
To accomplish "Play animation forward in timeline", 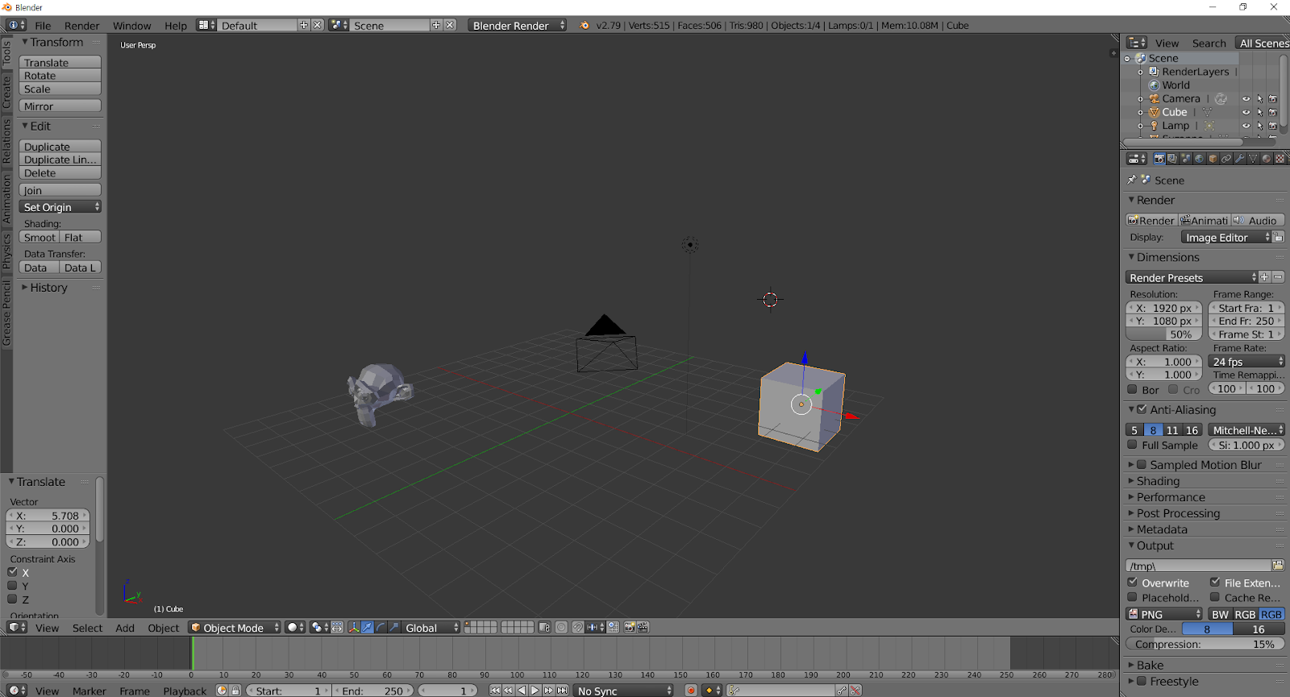I will [x=535, y=691].
